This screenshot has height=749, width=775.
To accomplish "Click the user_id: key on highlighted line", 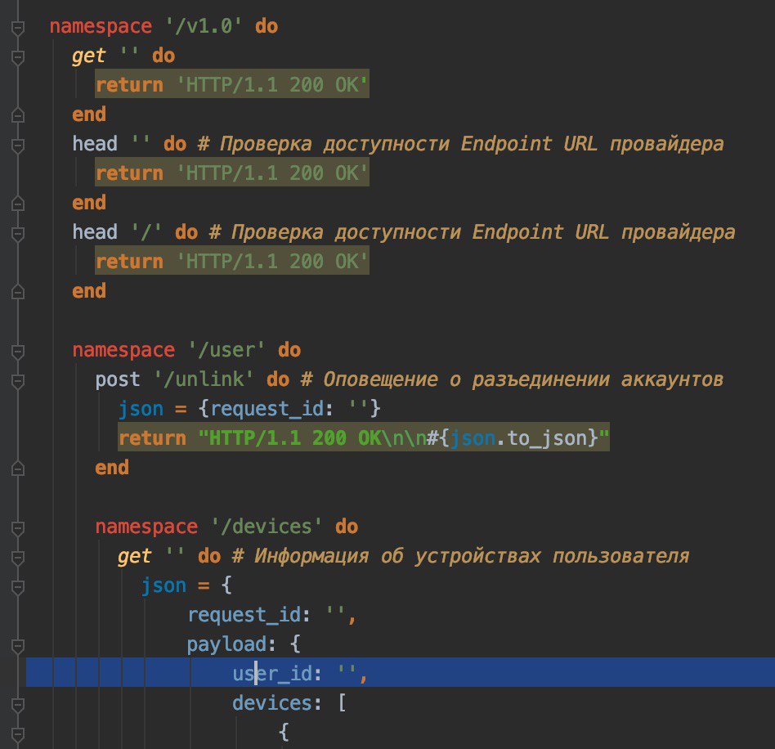I will 277,673.
